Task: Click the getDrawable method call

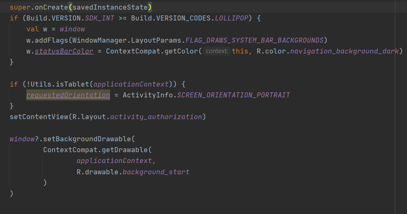Action: click(125, 150)
